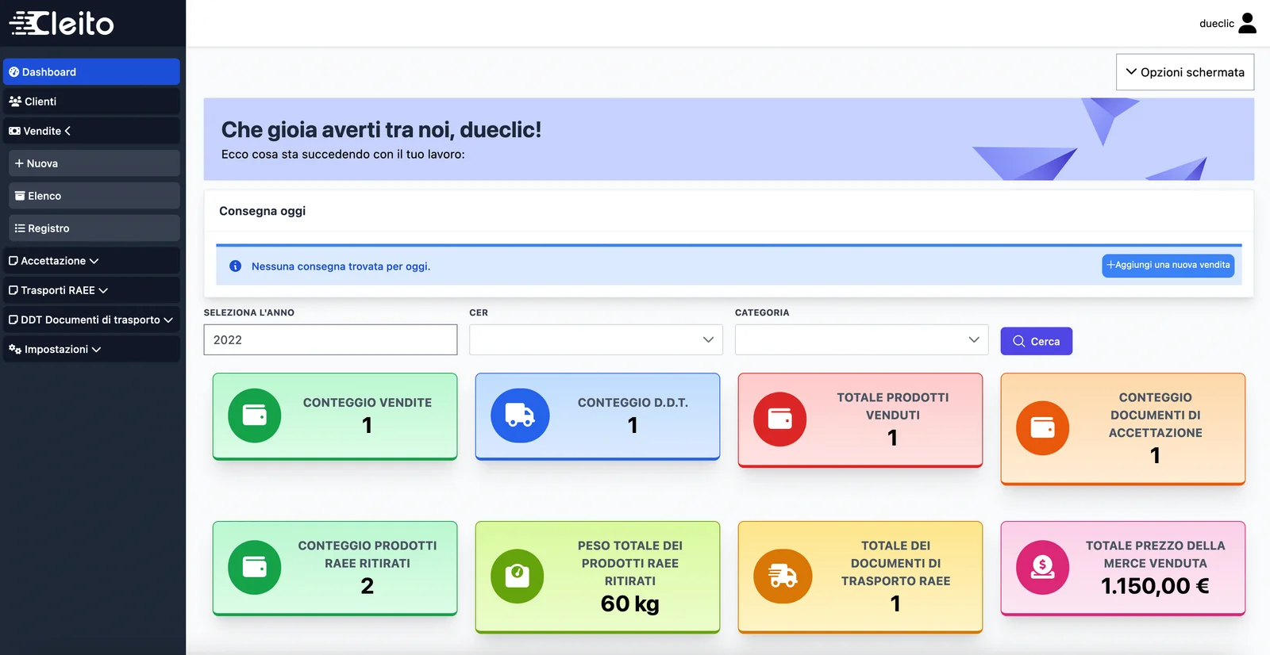1270x655 pixels.
Task: Click the 1.150,00 € total price value
Action: coord(1155,586)
